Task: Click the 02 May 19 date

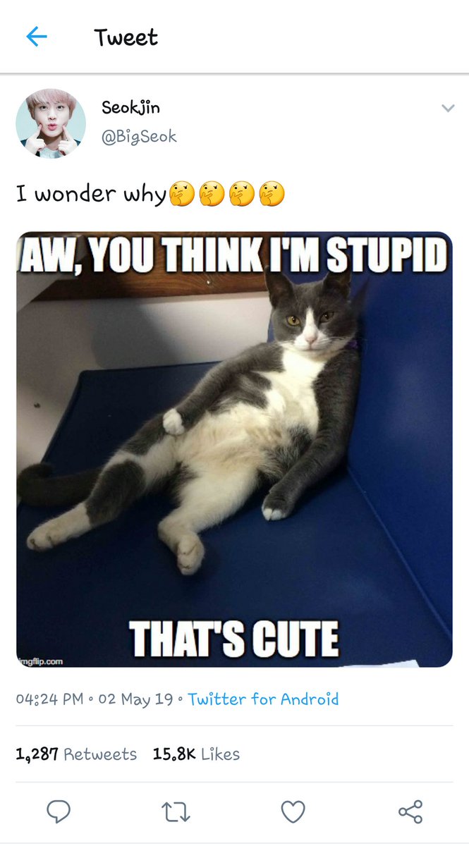Action: [135, 699]
